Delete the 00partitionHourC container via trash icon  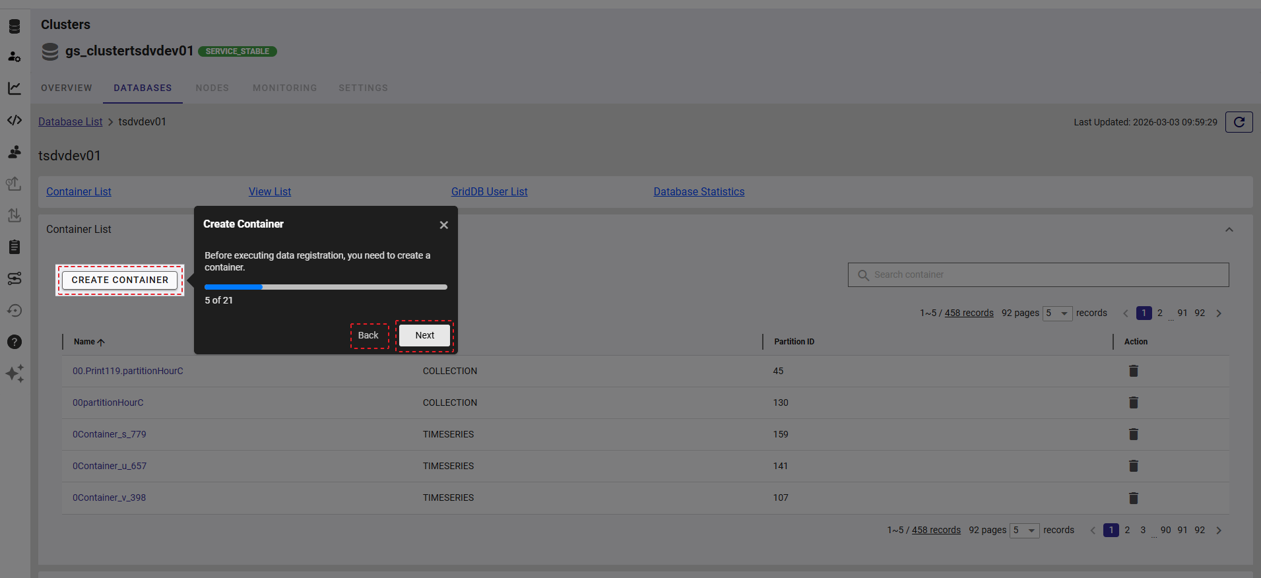(1133, 402)
